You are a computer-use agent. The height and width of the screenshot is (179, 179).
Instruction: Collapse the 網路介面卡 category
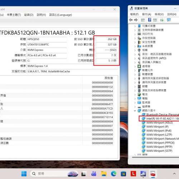click(135, 111)
